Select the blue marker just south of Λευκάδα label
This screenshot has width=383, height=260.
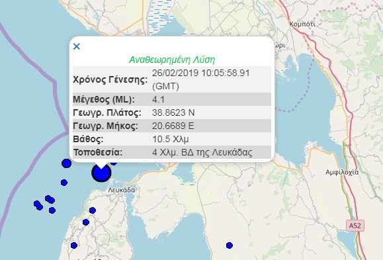[x=93, y=210]
